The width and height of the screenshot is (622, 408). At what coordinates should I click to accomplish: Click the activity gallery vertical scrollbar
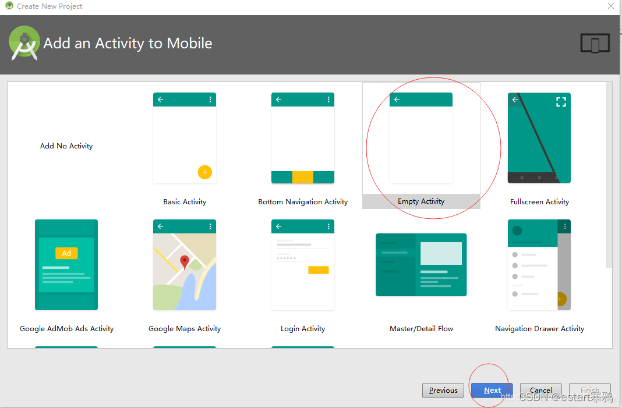coord(609,175)
